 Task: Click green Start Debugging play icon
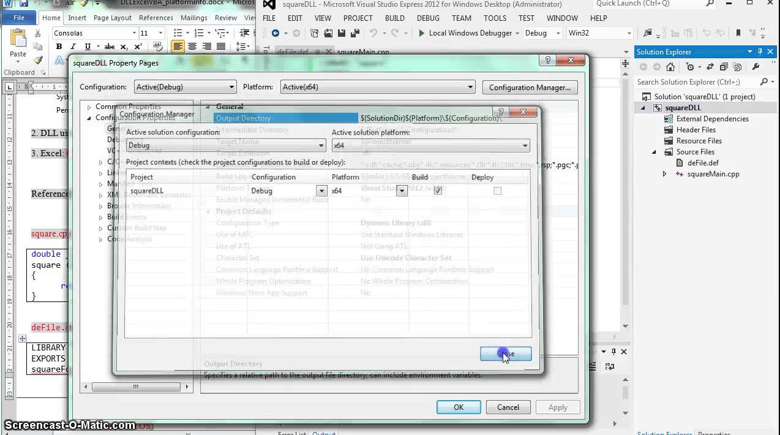point(421,33)
